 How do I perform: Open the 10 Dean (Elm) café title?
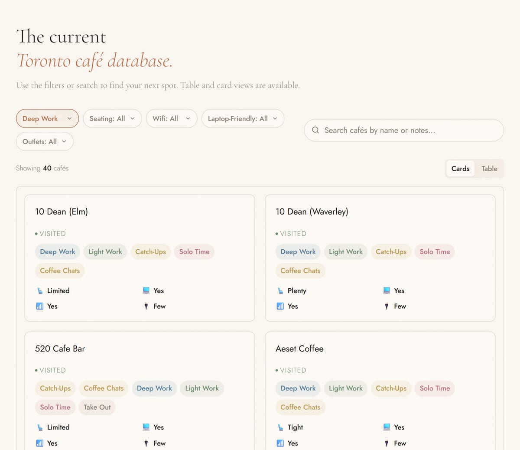[x=62, y=212]
